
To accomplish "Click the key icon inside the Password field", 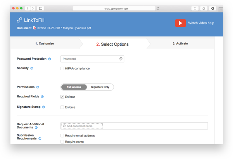I will click(x=121, y=59).
